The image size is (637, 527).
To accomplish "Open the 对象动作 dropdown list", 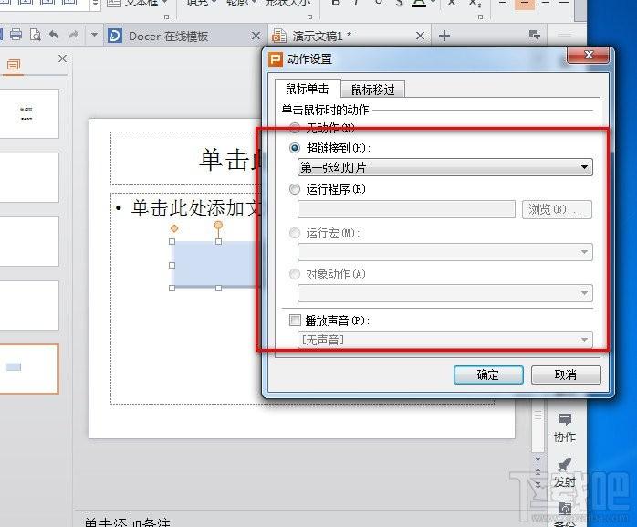I will pyautogui.click(x=445, y=293).
